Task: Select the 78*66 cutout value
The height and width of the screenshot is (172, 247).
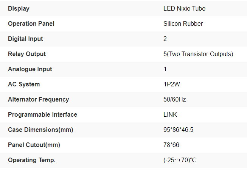Action: pyautogui.click(x=171, y=145)
